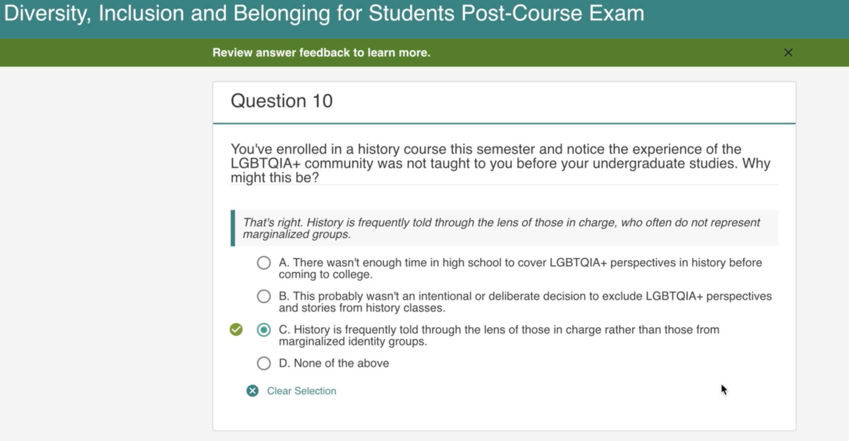The width and height of the screenshot is (849, 441).
Task: Click 'marginalized groups.' in the feedback message
Action: tap(297, 234)
